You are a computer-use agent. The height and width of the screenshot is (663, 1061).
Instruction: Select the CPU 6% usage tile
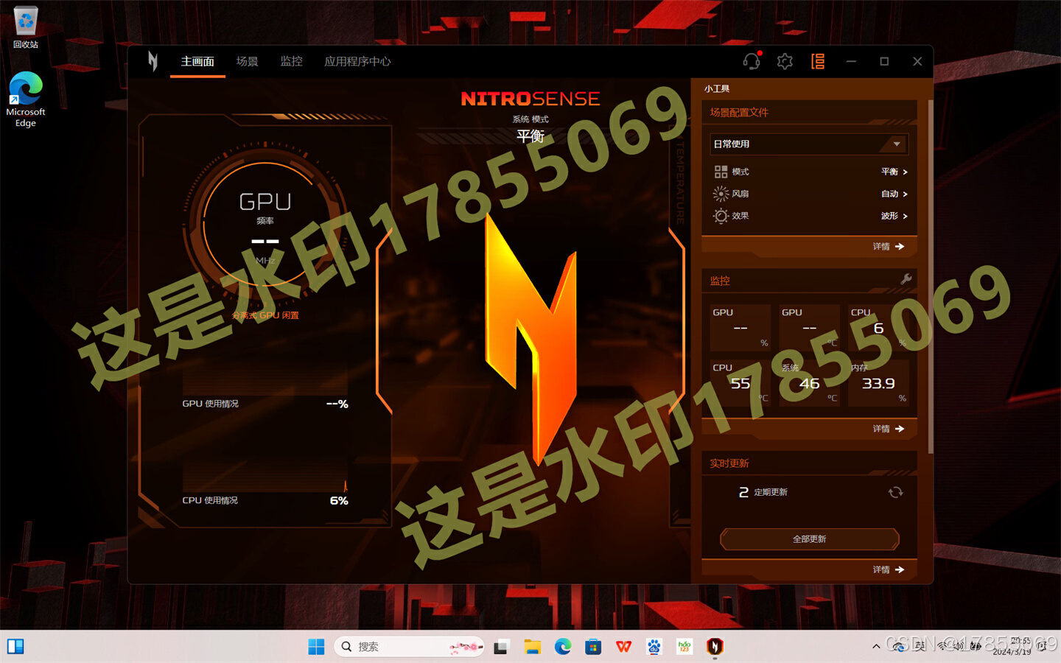pos(878,328)
